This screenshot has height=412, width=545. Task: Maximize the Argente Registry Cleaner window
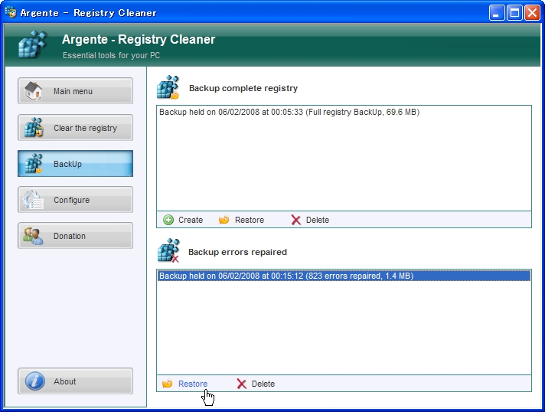(x=514, y=13)
